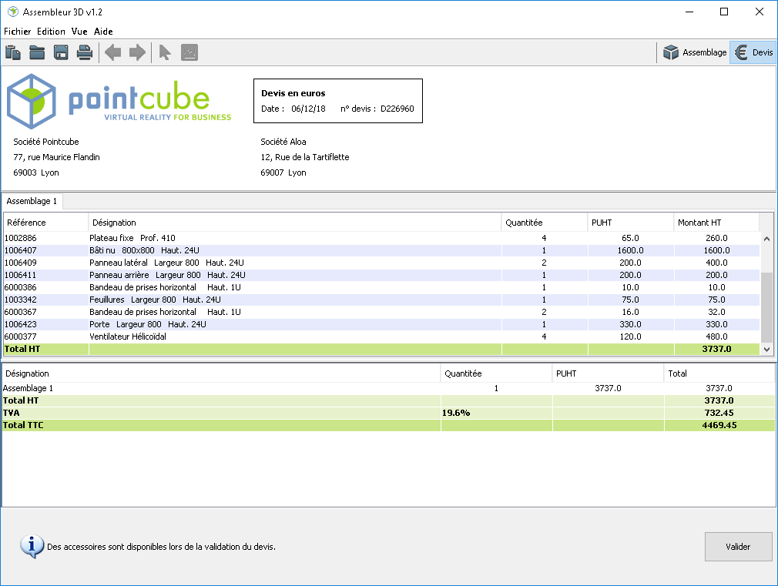Click the 1600.0 PUHT value
Screen dimensions: 778x586
pyautogui.click(x=631, y=250)
